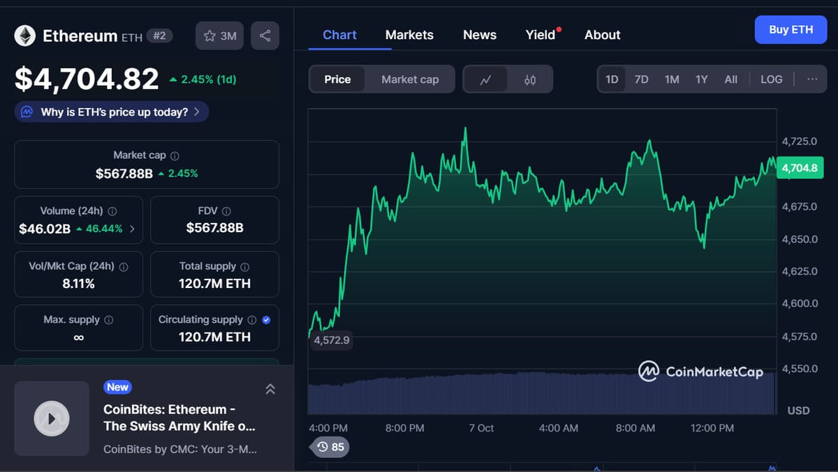Open the chart more options menu
This screenshot has width=838, height=472.
pos(812,79)
